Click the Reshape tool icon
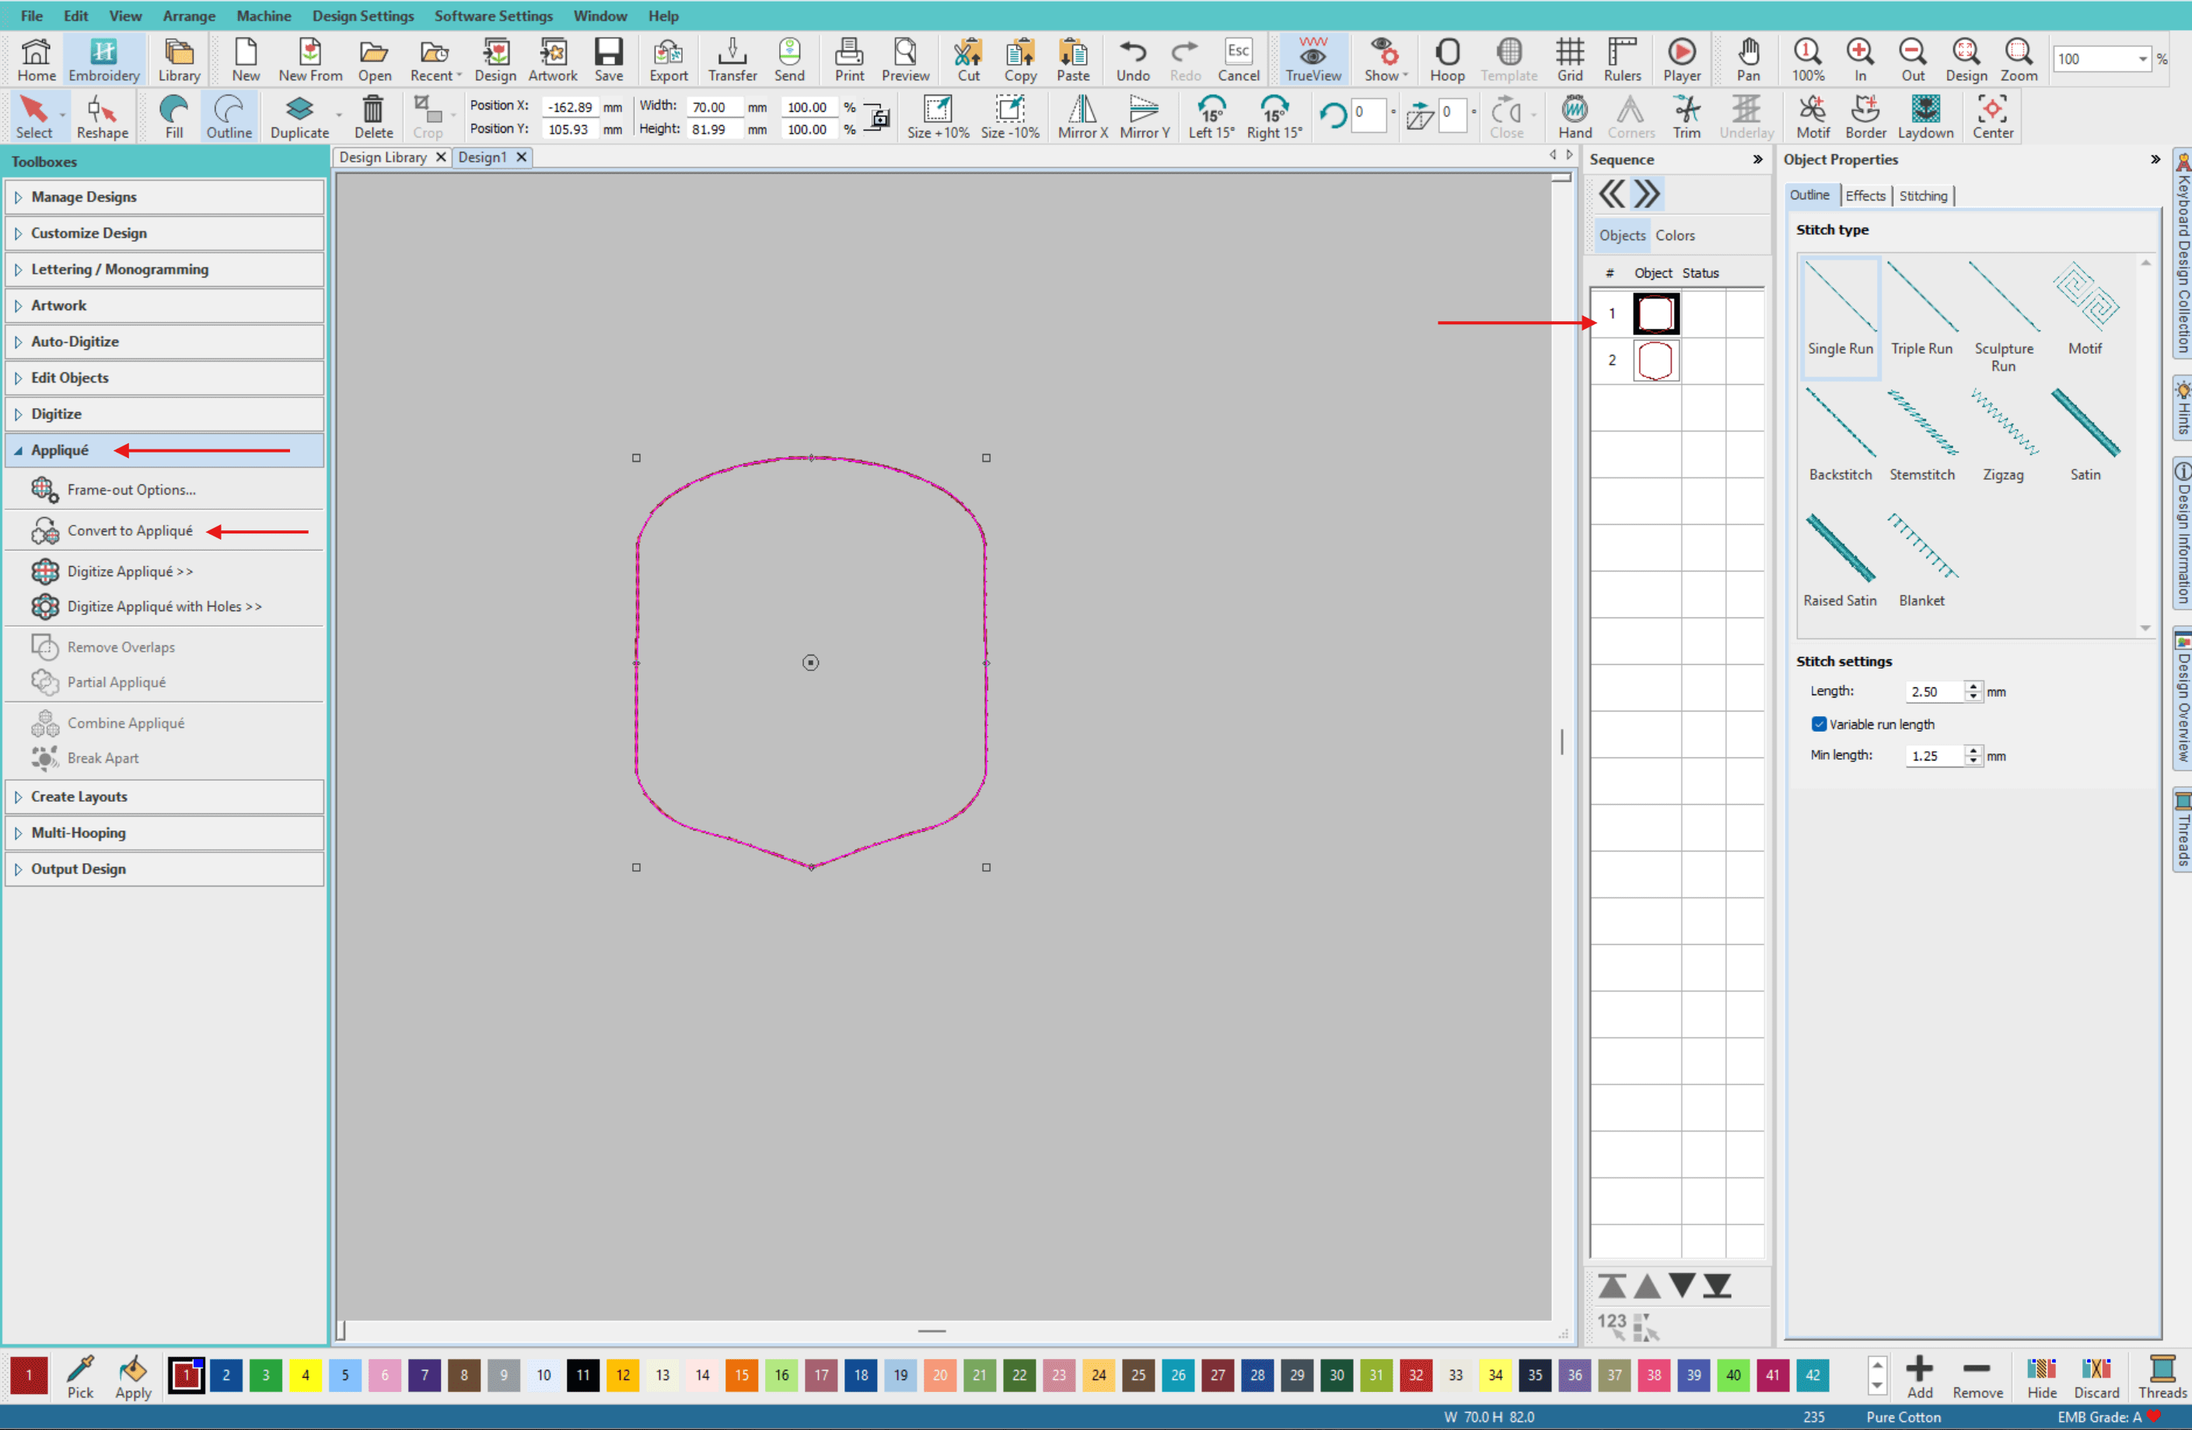2192x1430 pixels. pyautogui.click(x=101, y=110)
